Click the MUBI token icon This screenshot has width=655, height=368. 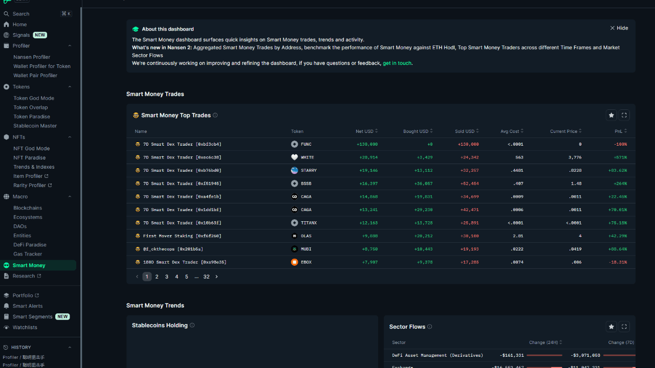click(x=294, y=249)
